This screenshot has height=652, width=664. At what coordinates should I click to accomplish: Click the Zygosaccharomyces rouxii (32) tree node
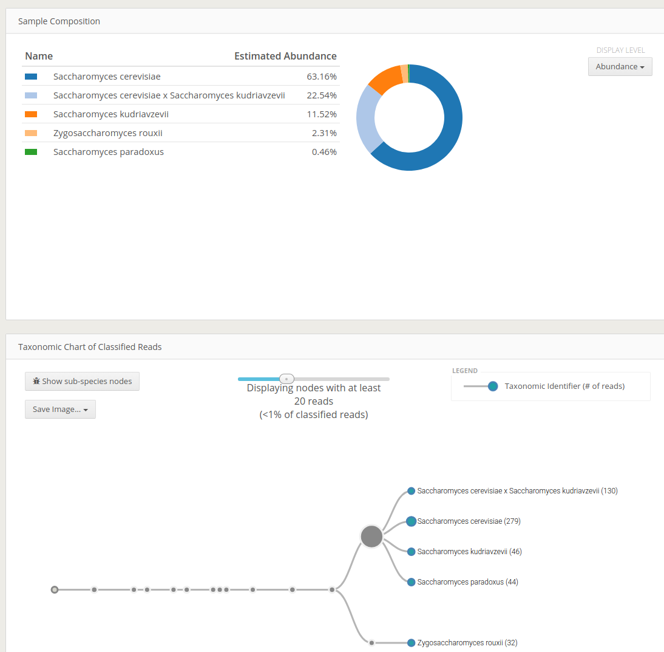tap(412, 643)
